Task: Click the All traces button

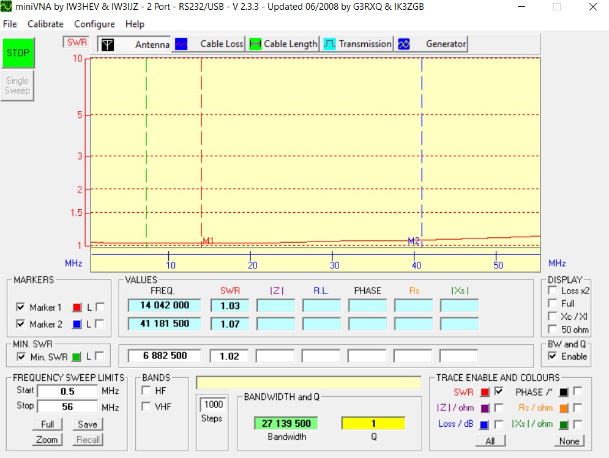Action: click(490, 440)
